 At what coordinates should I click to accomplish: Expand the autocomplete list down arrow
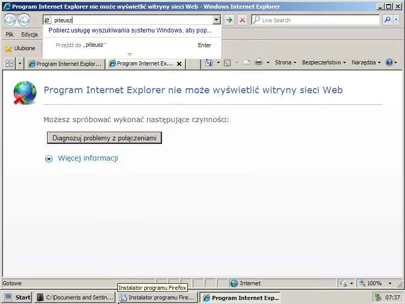pos(130,54)
